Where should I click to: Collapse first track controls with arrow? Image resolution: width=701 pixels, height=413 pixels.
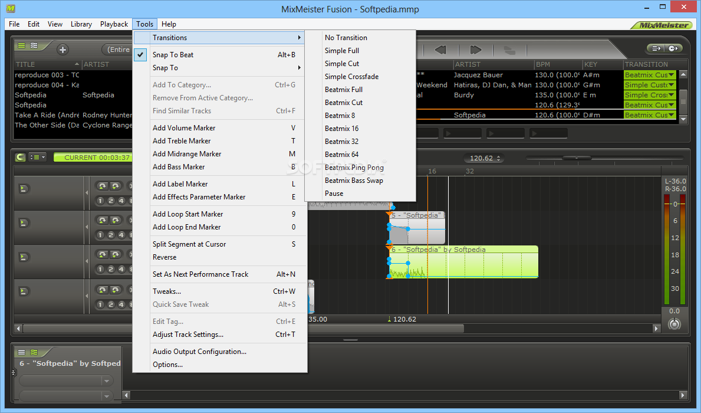click(86, 193)
